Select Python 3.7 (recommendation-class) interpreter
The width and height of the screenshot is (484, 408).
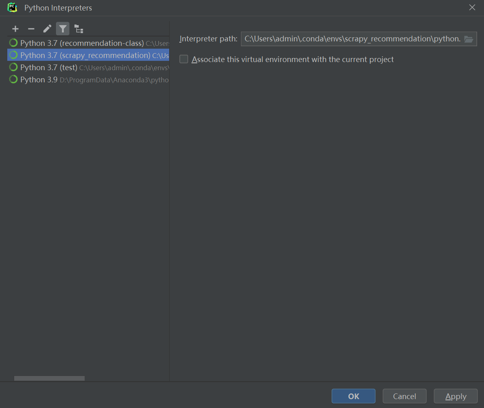click(x=82, y=43)
